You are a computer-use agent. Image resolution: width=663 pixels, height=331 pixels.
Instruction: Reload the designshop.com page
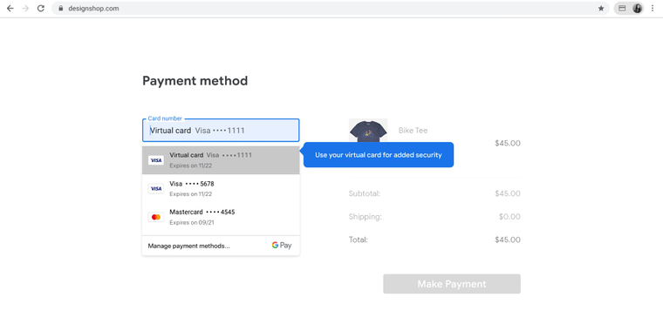(x=41, y=9)
